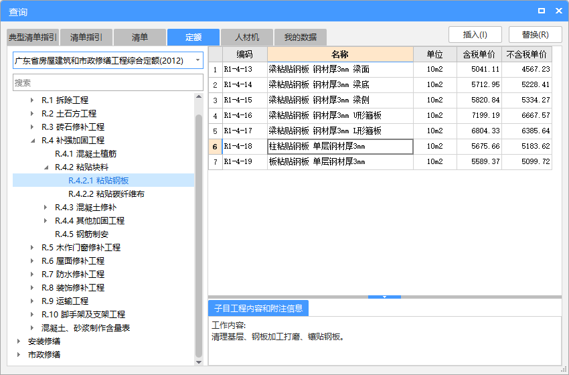Image resolution: width=569 pixels, height=375 pixels.
Task: Expand the R.6 屋面修补工程 node
Action: pyautogui.click(x=32, y=261)
